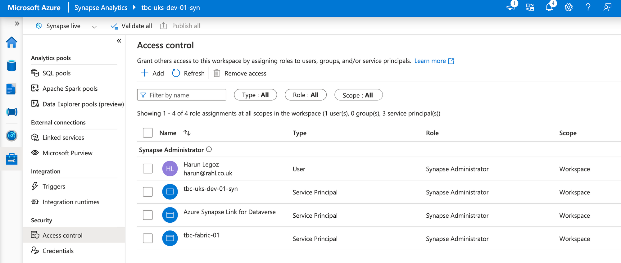Click the tbc-fabric-01 service principal icon
Viewport: 621px width, 263px height.
point(170,238)
